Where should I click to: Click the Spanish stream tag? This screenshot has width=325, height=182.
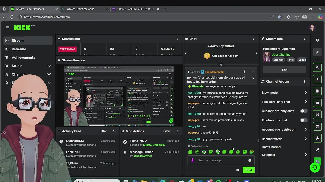(x=278, y=60)
